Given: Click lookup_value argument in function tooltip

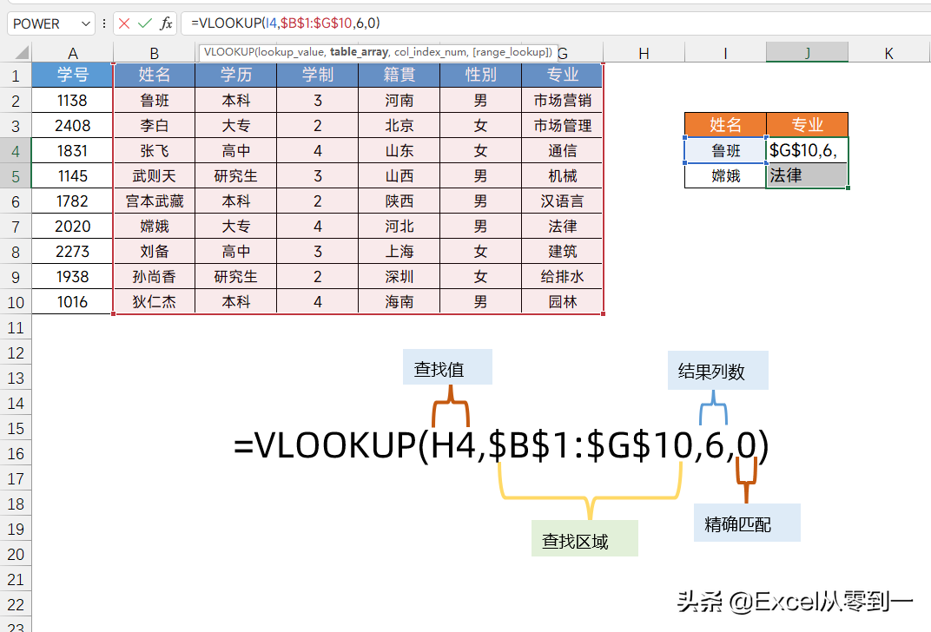Looking at the screenshot, I should click(x=292, y=52).
